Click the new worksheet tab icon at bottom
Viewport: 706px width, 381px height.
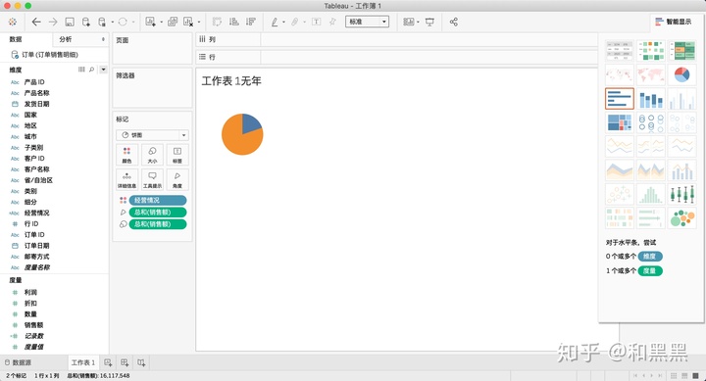click(108, 362)
